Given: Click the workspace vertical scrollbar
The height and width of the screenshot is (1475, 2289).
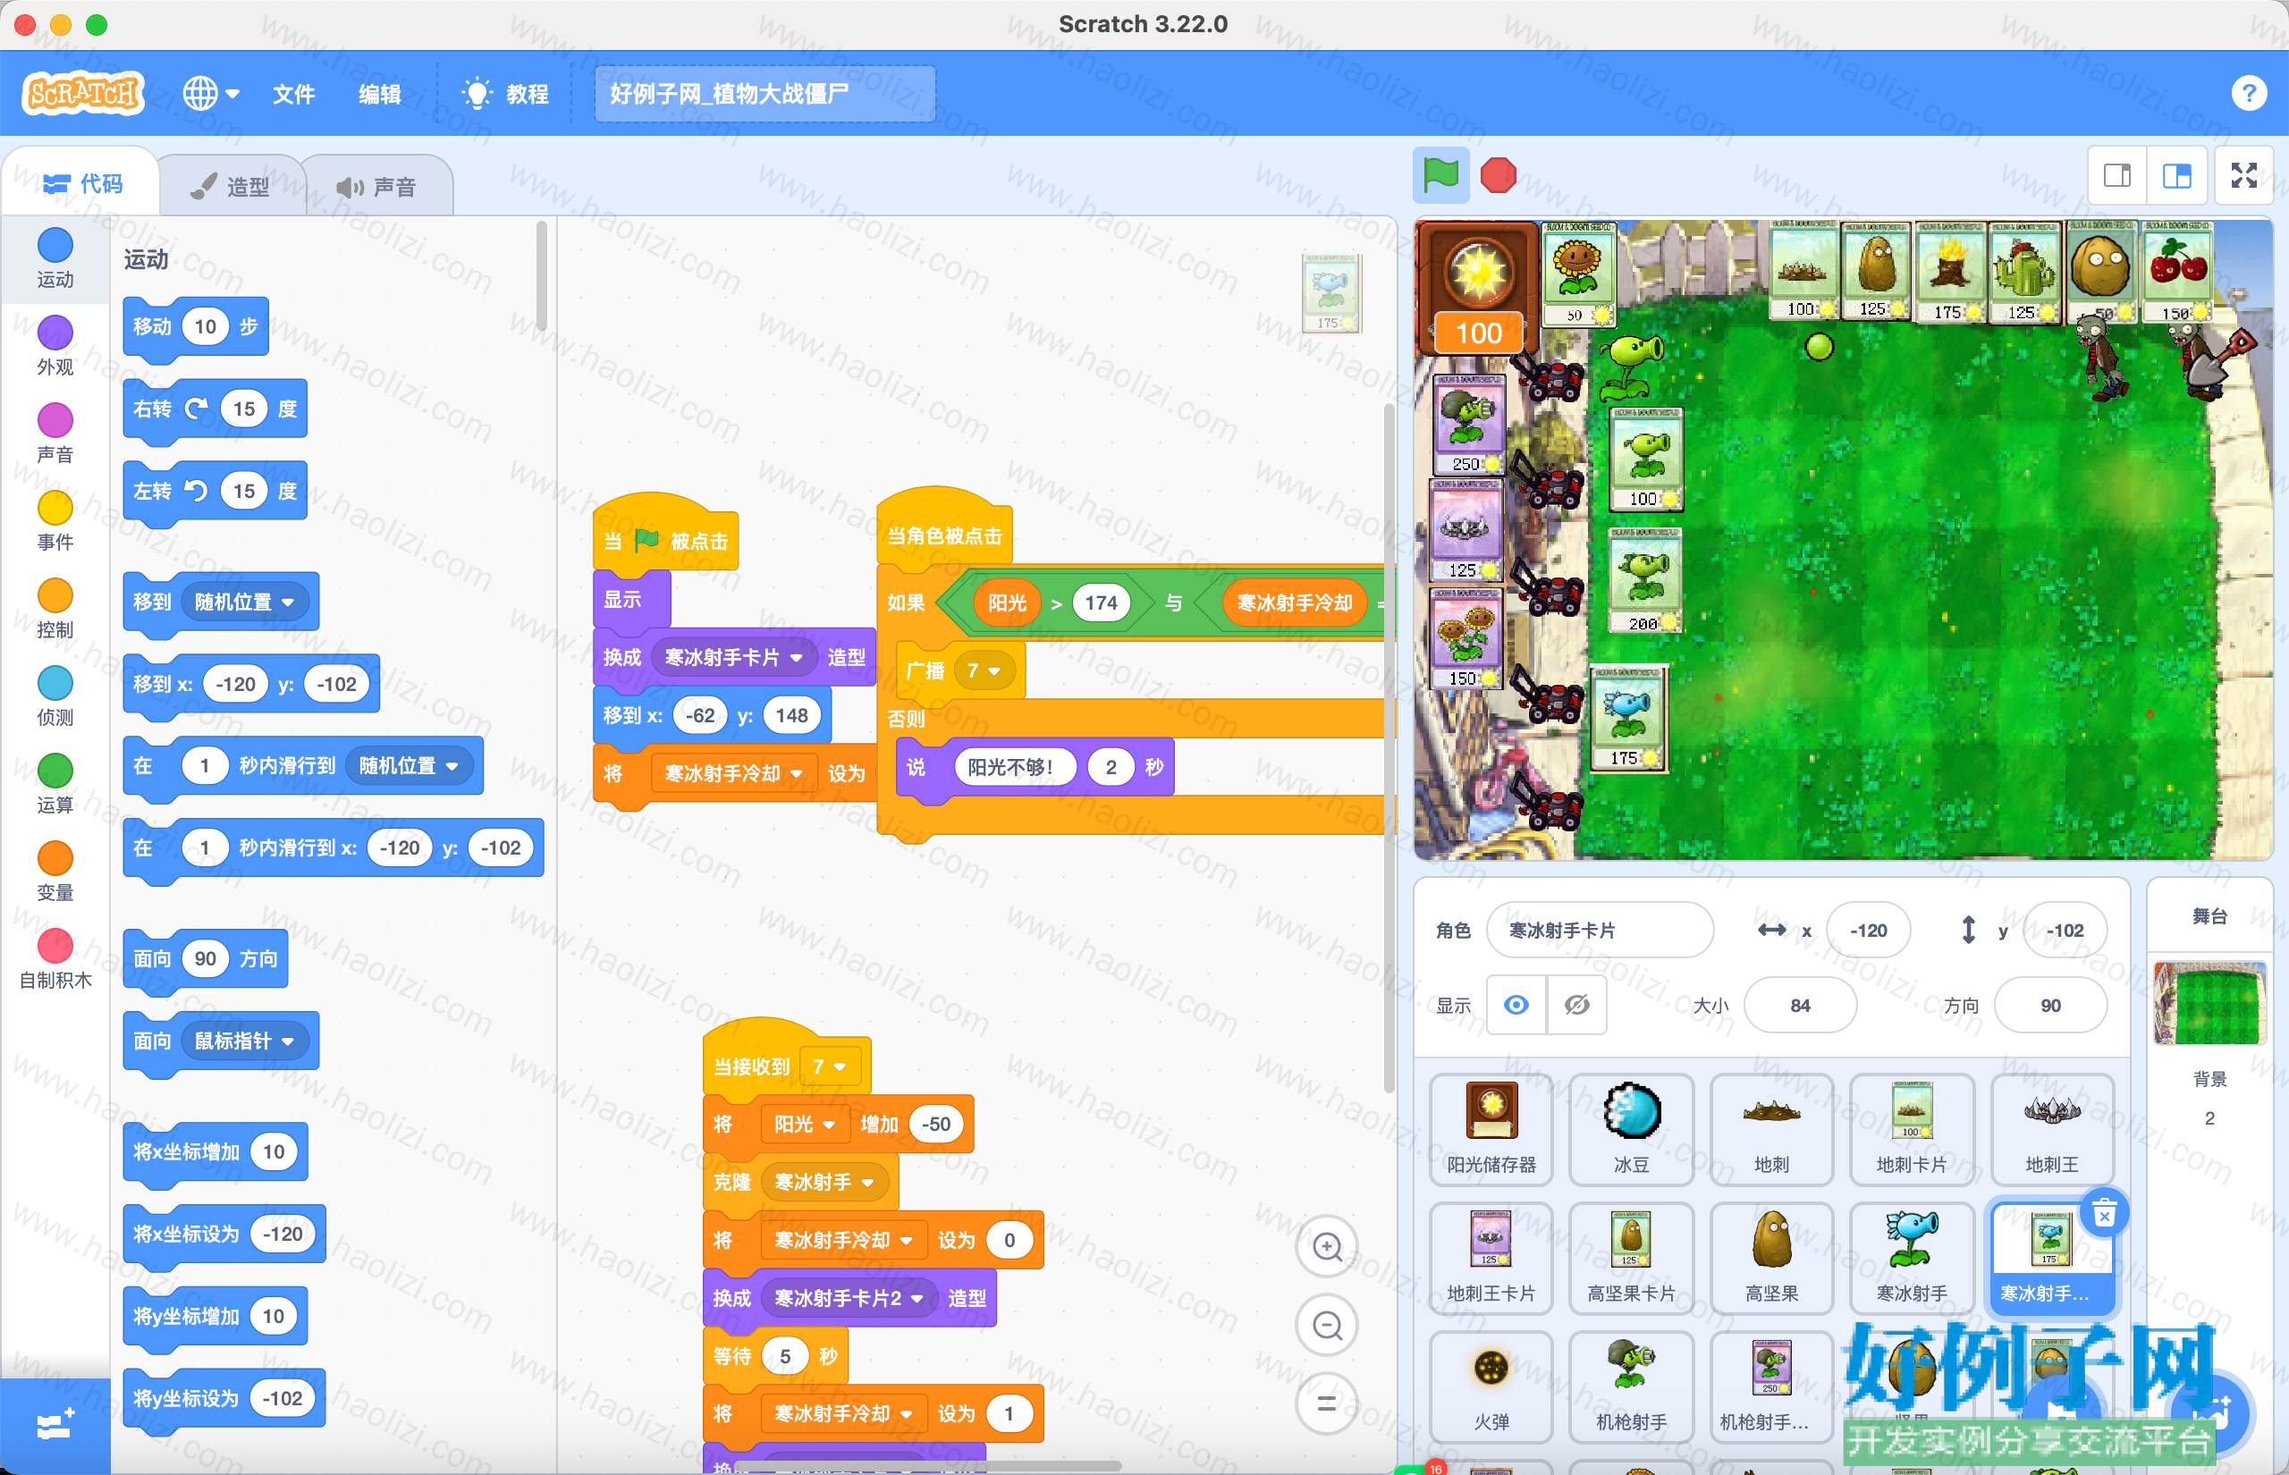Looking at the screenshot, I should tap(1389, 747).
